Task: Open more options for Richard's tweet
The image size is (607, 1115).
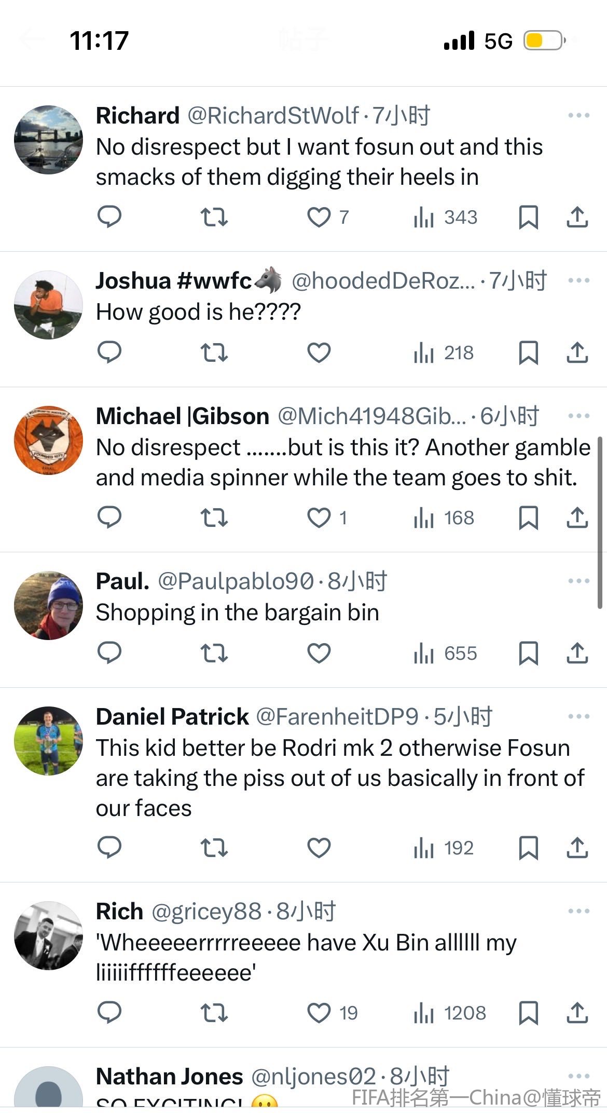Action: pyautogui.click(x=578, y=115)
